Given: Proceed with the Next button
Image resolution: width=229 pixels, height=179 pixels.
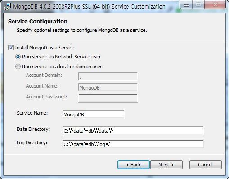Looking at the screenshot, I should pos(166,165).
